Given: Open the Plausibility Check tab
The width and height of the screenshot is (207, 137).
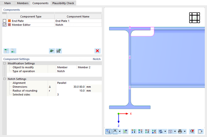Looking at the screenshot, I should 63,3.
